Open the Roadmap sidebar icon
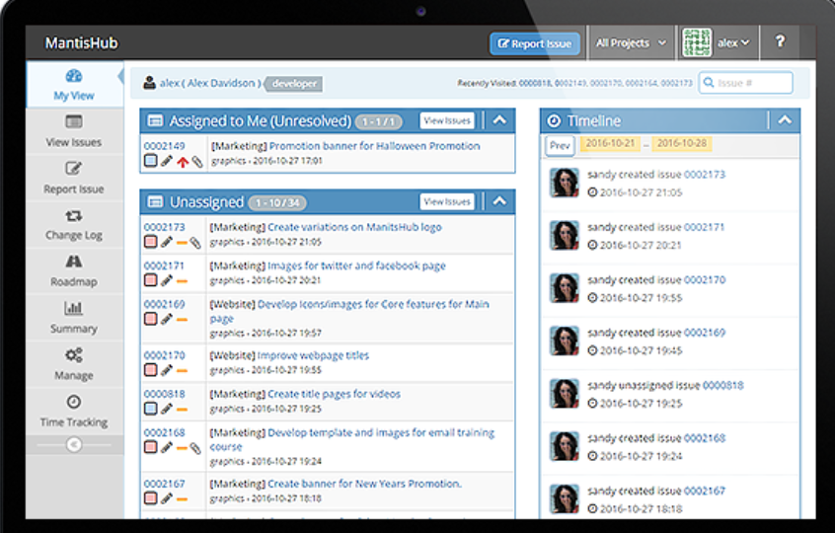Viewport: 835px width, 533px height. click(x=74, y=263)
